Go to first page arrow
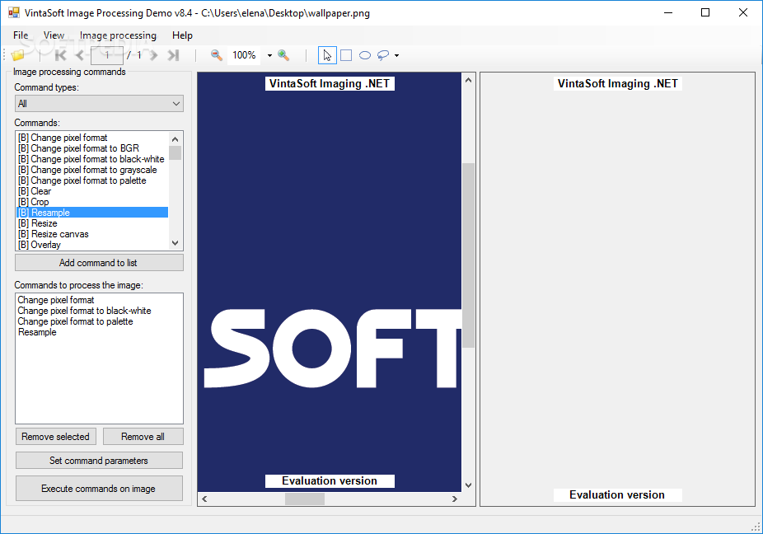This screenshot has height=534, width=763. coord(60,55)
